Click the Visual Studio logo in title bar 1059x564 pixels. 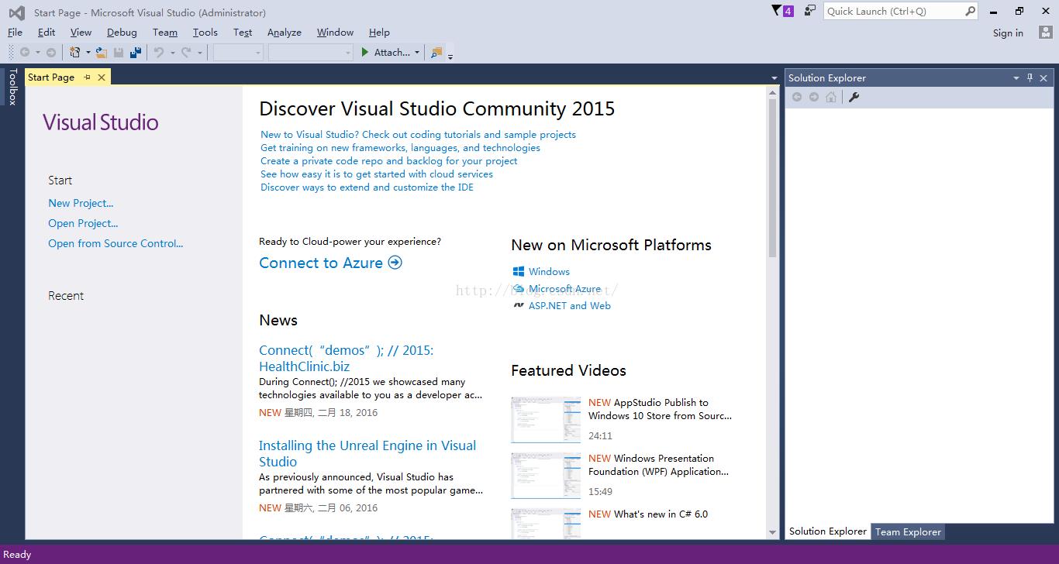click(x=16, y=12)
